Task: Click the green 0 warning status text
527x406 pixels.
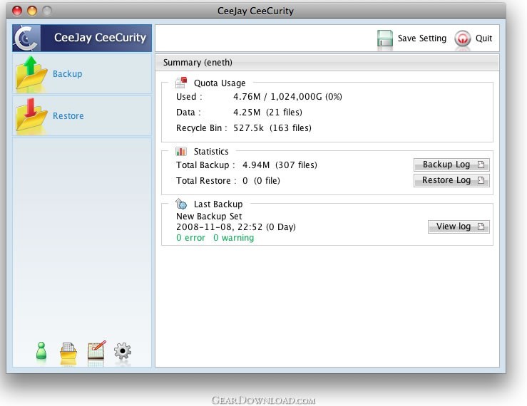Action: [x=233, y=238]
